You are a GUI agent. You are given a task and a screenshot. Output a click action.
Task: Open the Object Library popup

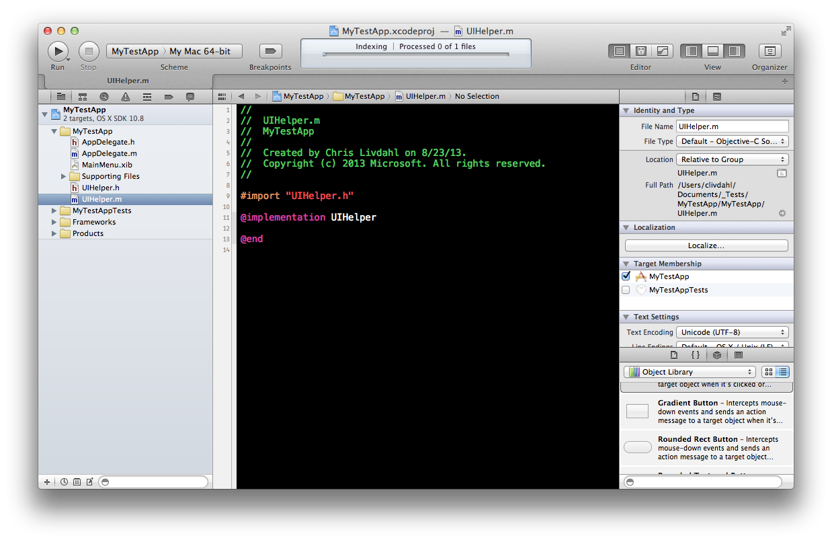tap(690, 372)
